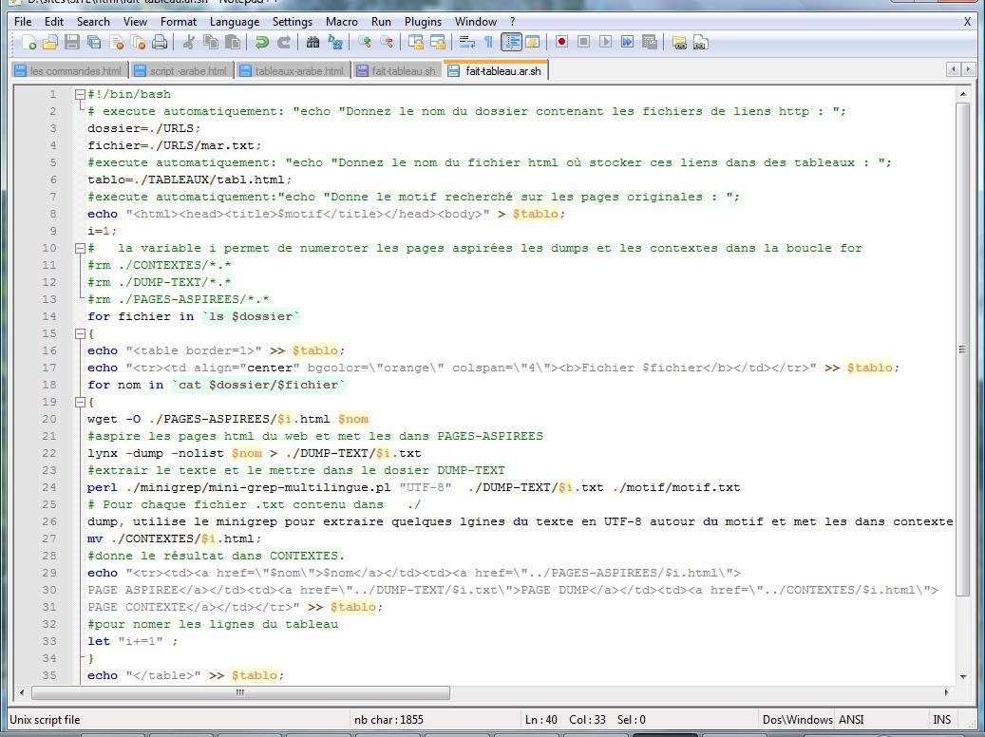Switch to les commandes.html tab
The image size is (985, 737).
69,71
